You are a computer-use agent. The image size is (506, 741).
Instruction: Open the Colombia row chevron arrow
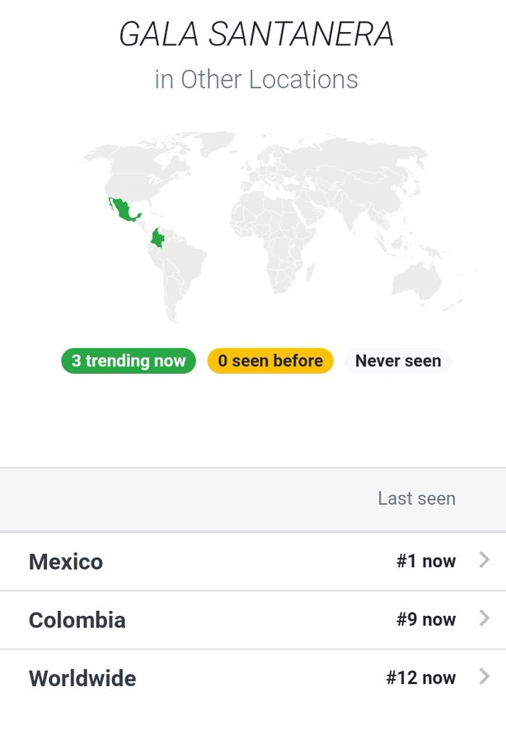click(x=485, y=618)
